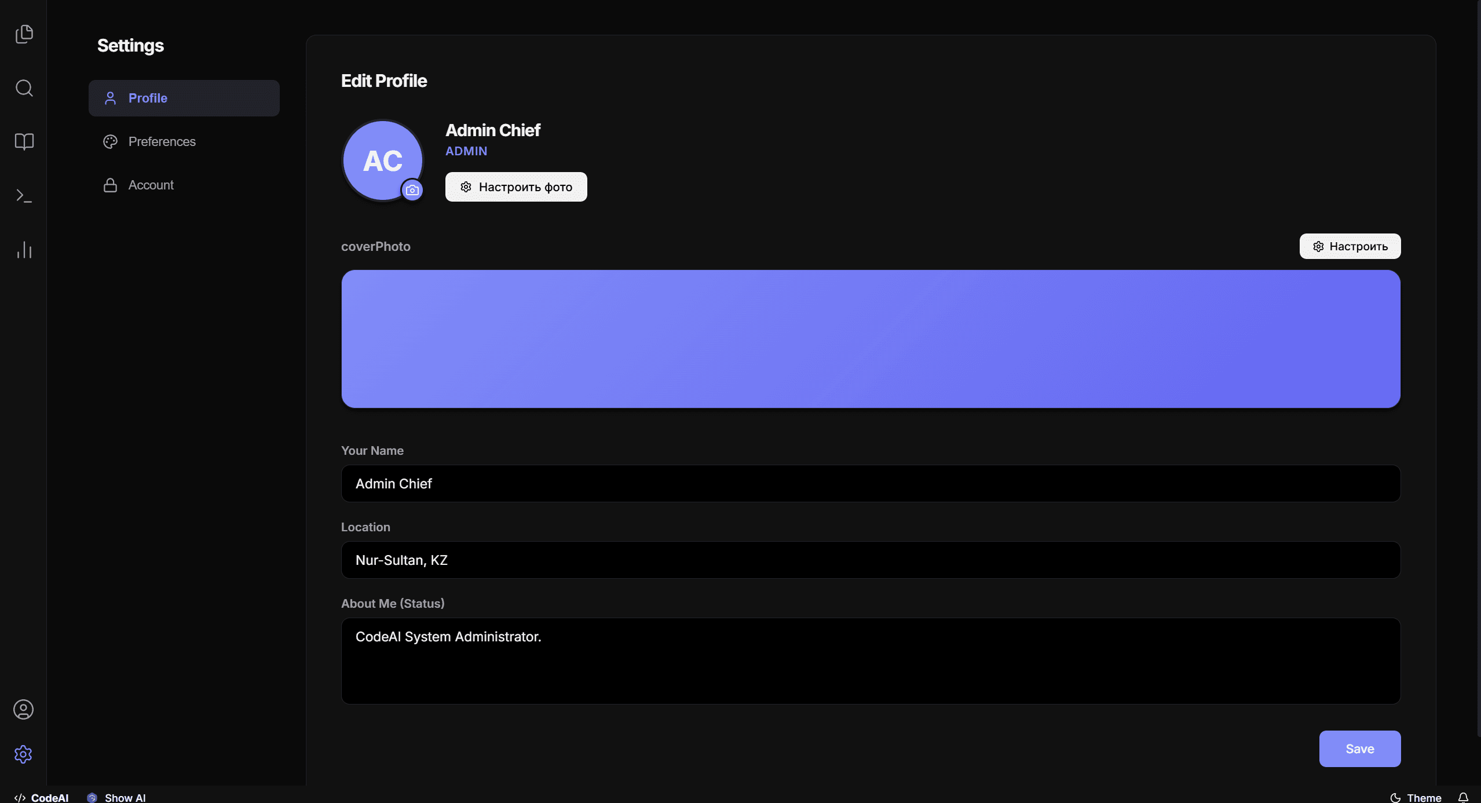Click the purple cover photo banner
Image resolution: width=1481 pixels, height=803 pixels.
(871, 339)
